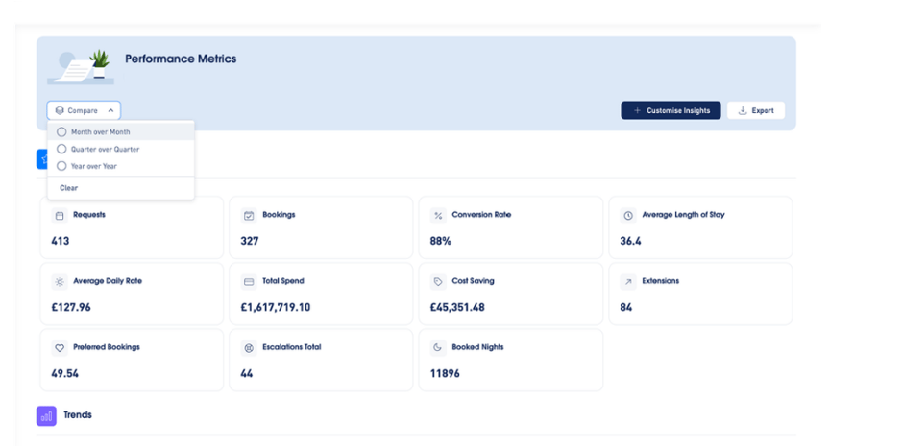Screen dimensions: 903x446
Task: Click the Conversion Rate card label
Action: coord(481,215)
